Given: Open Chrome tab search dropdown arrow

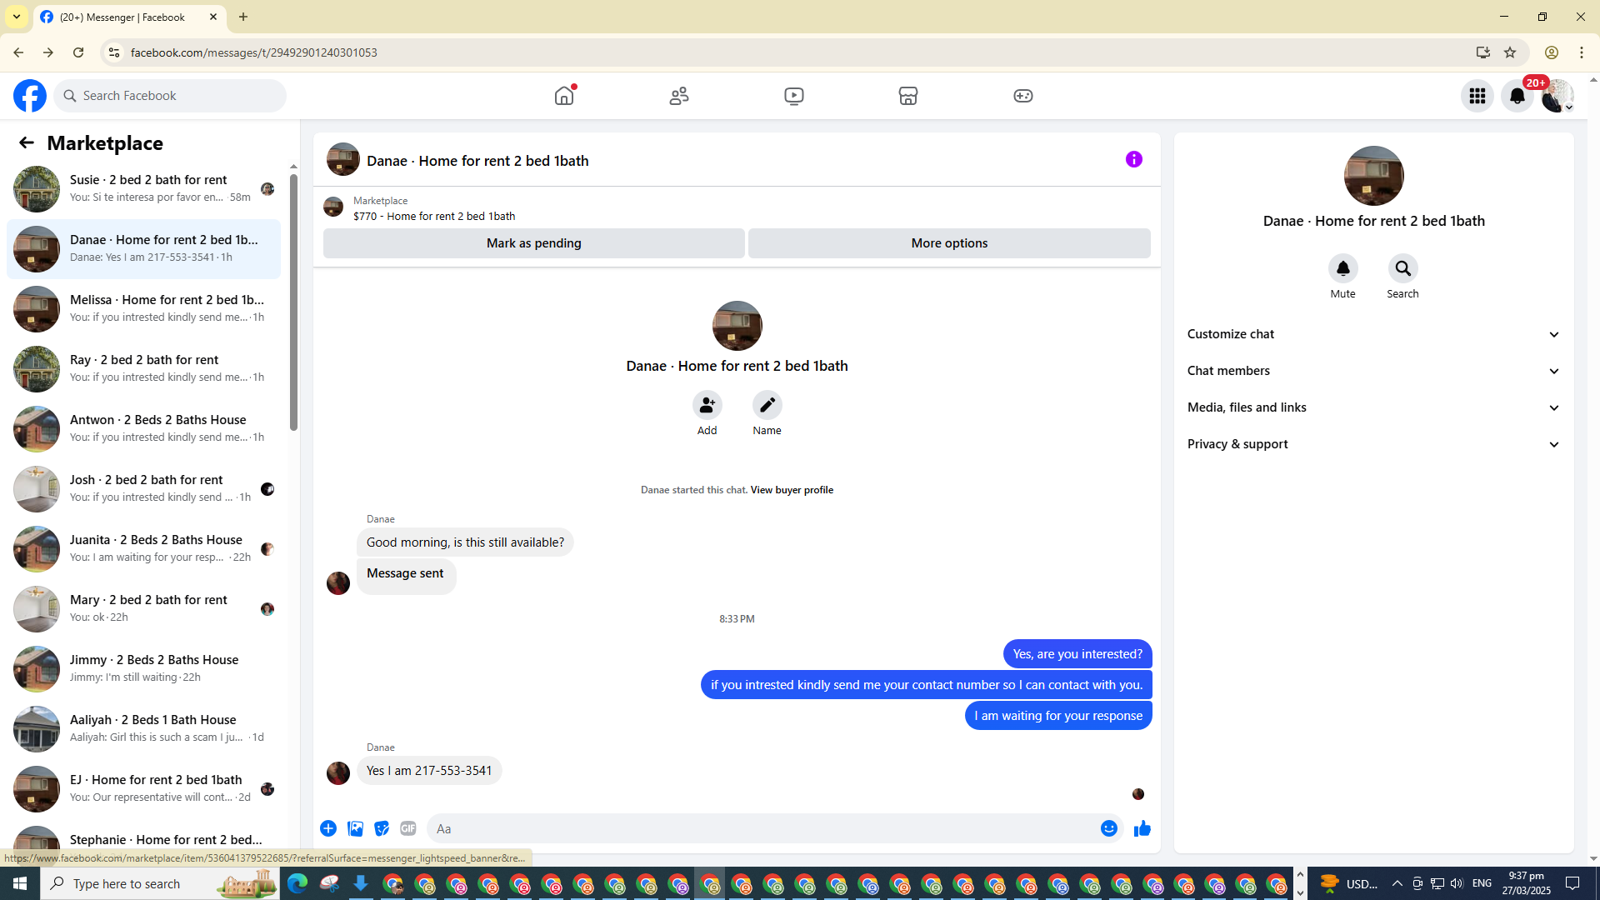Looking at the screenshot, I should pos(17,17).
